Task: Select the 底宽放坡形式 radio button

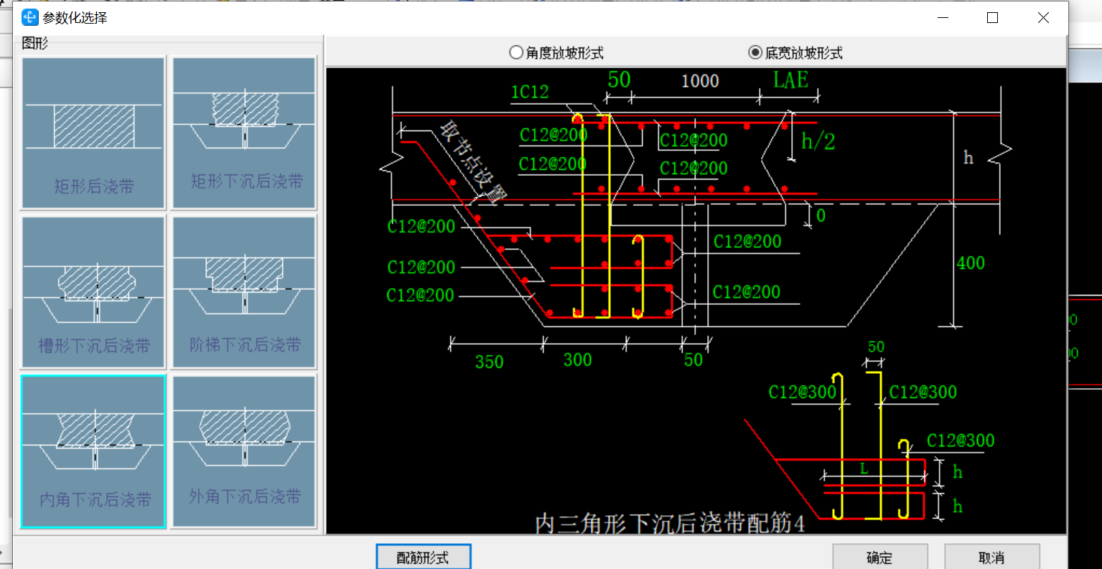Action: 795,52
